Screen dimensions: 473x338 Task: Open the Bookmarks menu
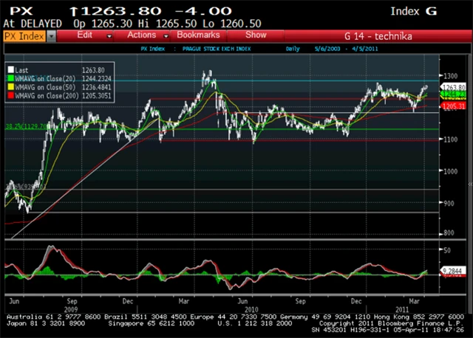point(199,35)
